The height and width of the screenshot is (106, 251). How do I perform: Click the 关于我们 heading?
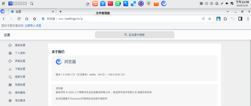pyautogui.click(x=58, y=52)
